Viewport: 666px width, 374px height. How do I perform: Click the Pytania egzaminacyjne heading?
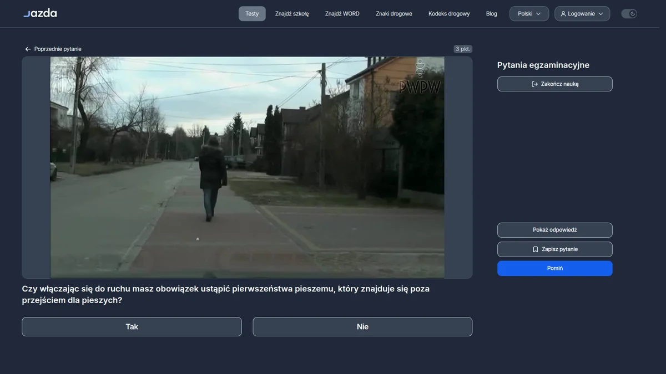click(543, 65)
